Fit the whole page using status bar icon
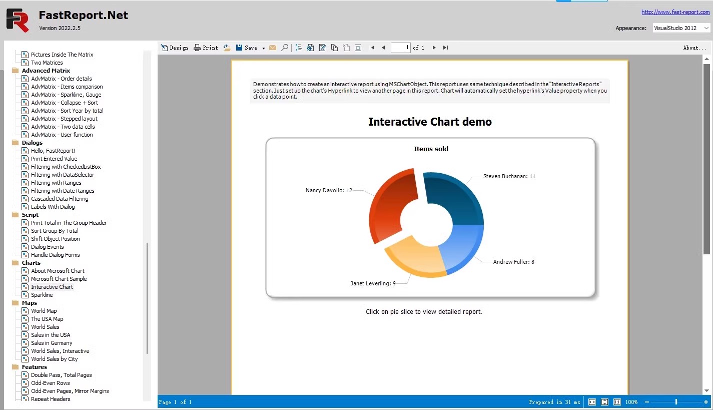The height and width of the screenshot is (410, 713). point(604,402)
